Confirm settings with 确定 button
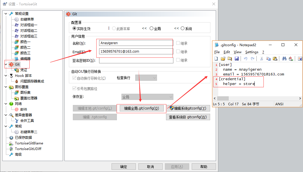 [124, 167]
